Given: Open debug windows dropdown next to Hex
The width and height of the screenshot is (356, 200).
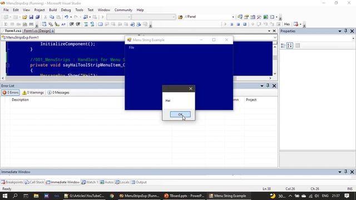Looking at the screenshot, I should 300,24.
